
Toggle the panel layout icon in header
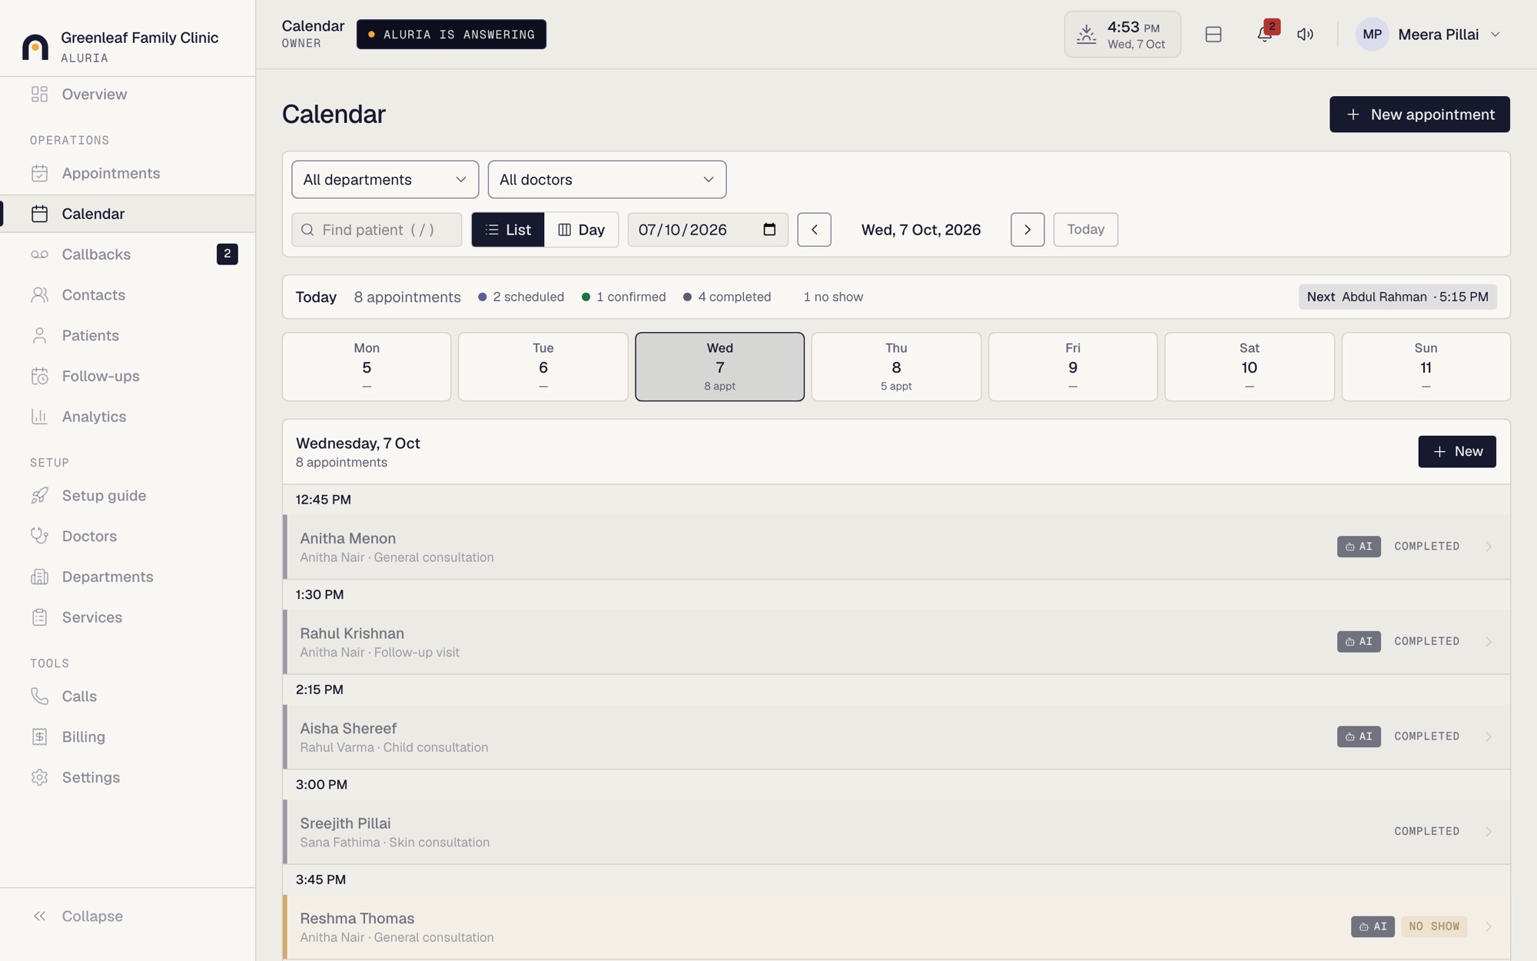click(1213, 35)
